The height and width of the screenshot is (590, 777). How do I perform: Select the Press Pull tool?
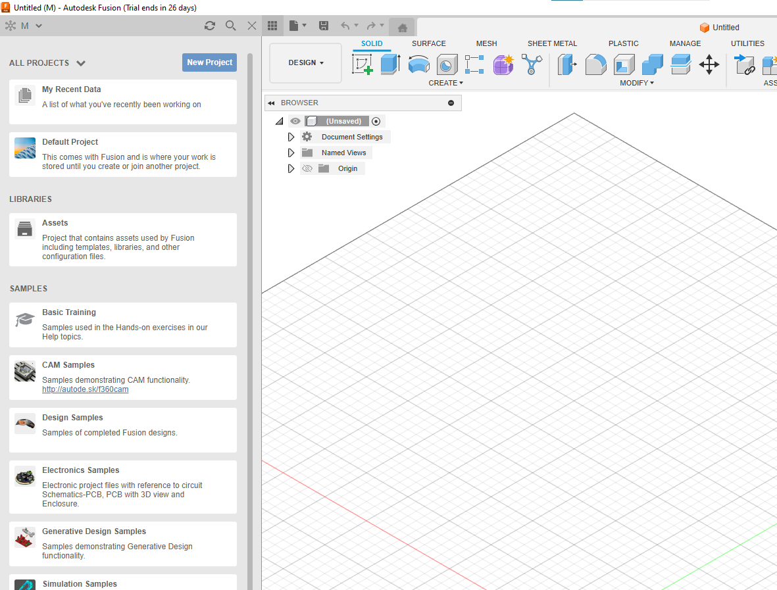coord(567,64)
